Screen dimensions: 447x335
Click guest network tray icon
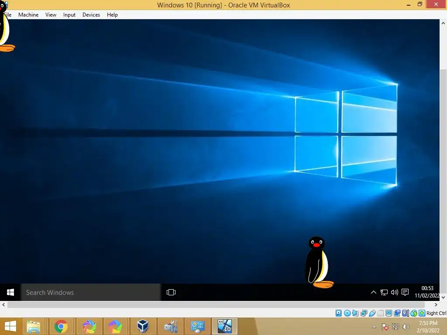[x=384, y=292]
